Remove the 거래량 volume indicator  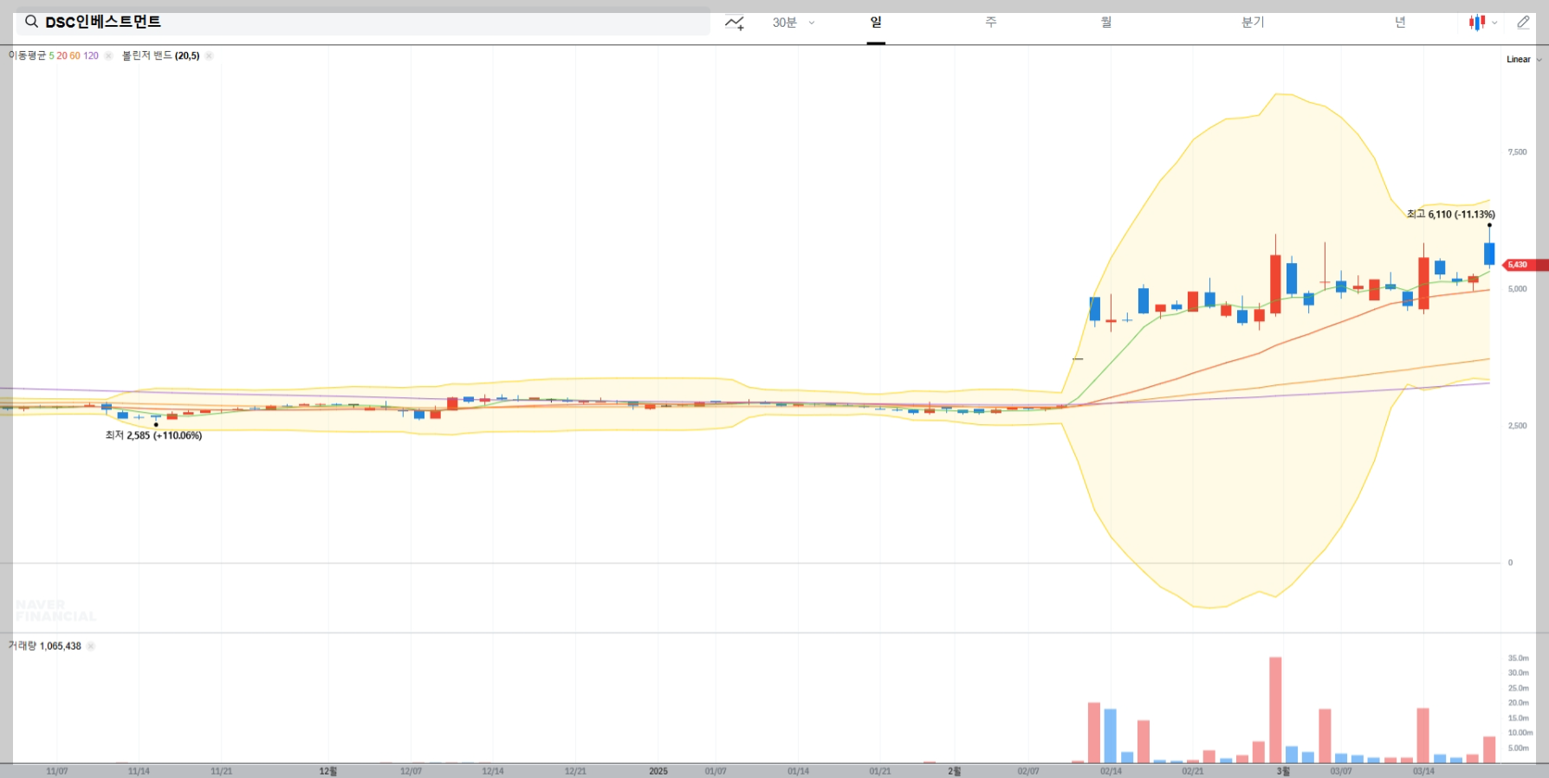pyautogui.click(x=91, y=646)
